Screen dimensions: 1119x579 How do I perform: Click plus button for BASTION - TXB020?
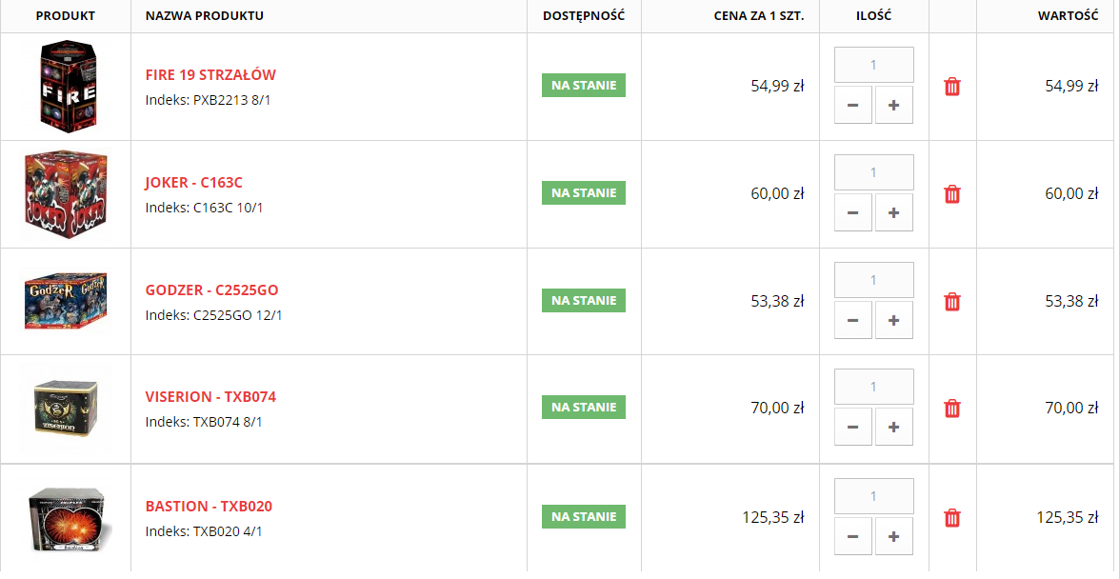(x=894, y=536)
